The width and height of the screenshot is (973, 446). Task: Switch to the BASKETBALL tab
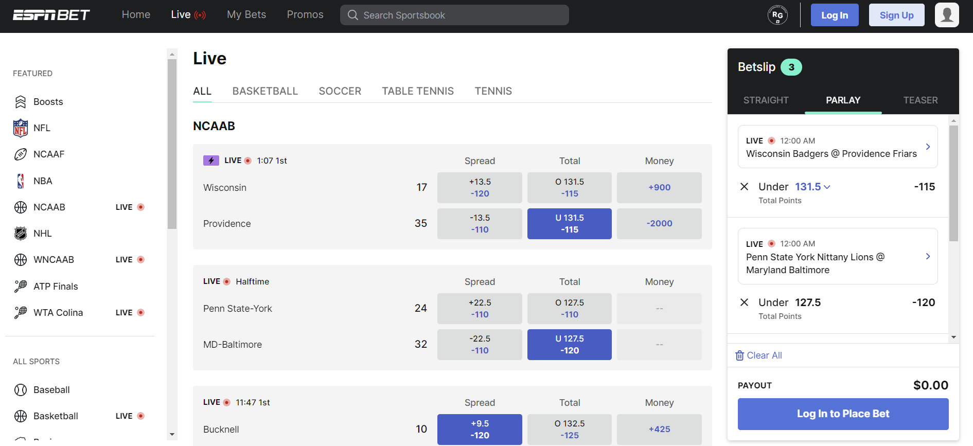point(265,91)
